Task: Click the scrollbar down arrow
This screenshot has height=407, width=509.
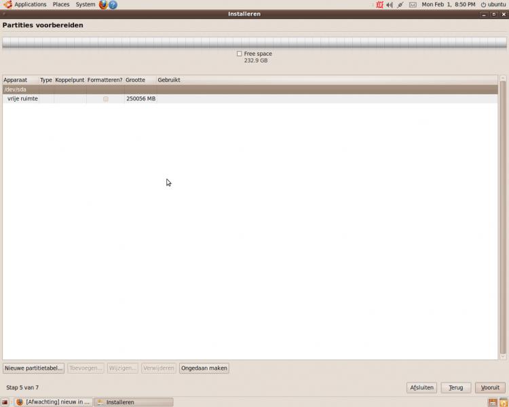Action: pos(503,356)
